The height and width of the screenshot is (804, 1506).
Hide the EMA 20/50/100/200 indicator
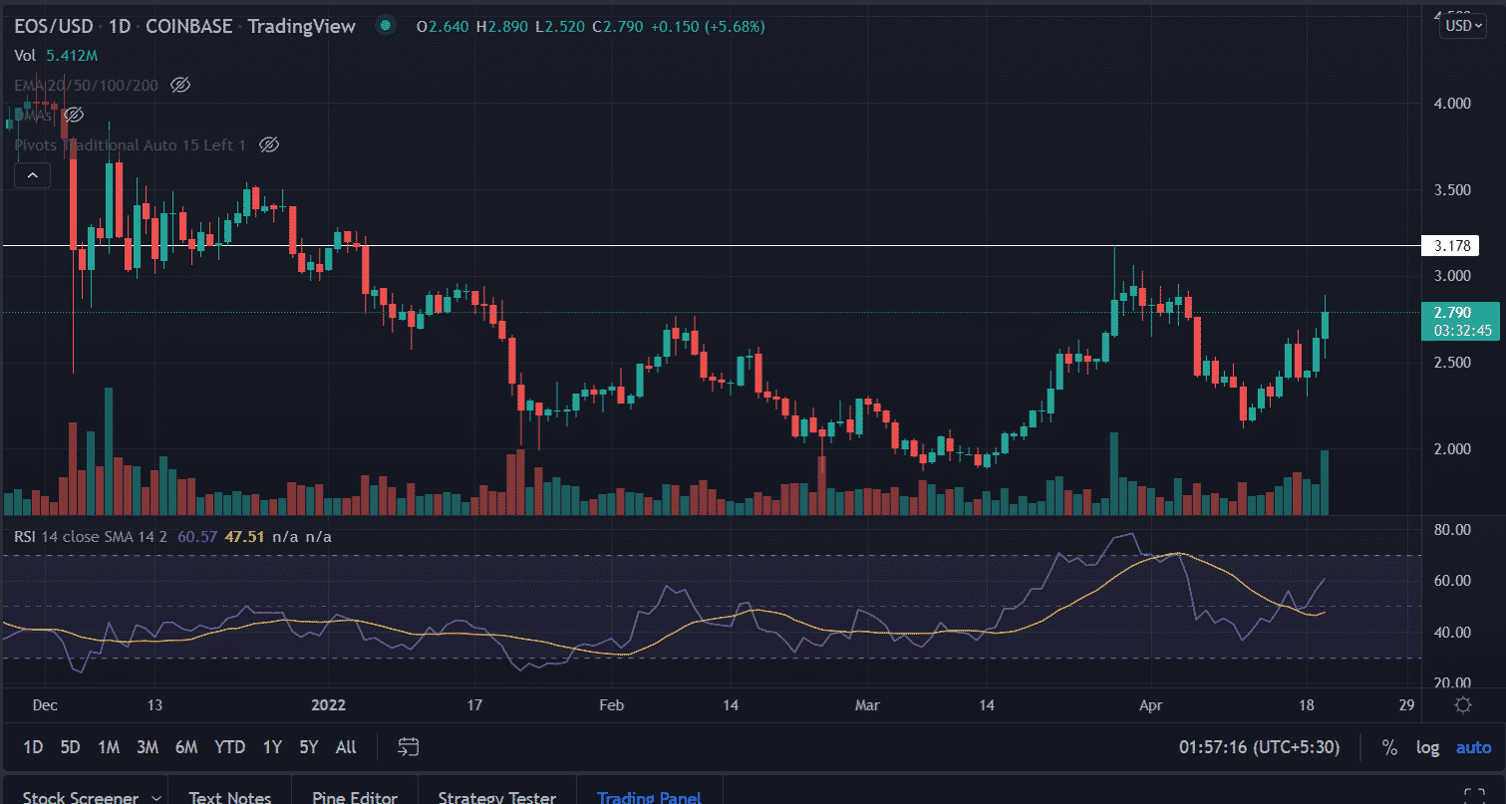point(180,85)
